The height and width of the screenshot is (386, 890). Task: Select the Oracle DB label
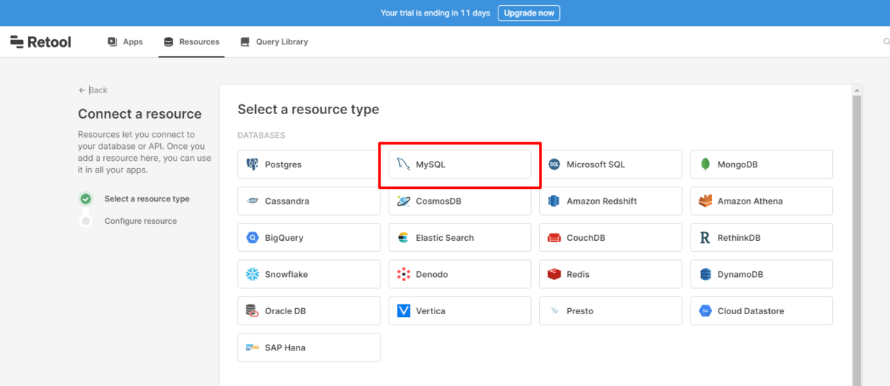[286, 311]
